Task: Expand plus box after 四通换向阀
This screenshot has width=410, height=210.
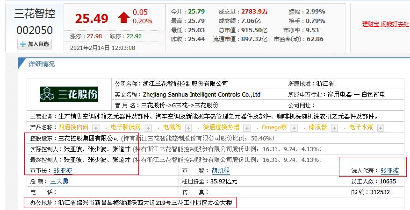Action: coord(96,128)
